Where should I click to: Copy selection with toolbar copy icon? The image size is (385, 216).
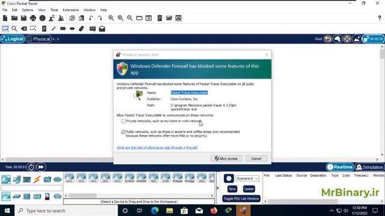pyautogui.click(x=72, y=18)
